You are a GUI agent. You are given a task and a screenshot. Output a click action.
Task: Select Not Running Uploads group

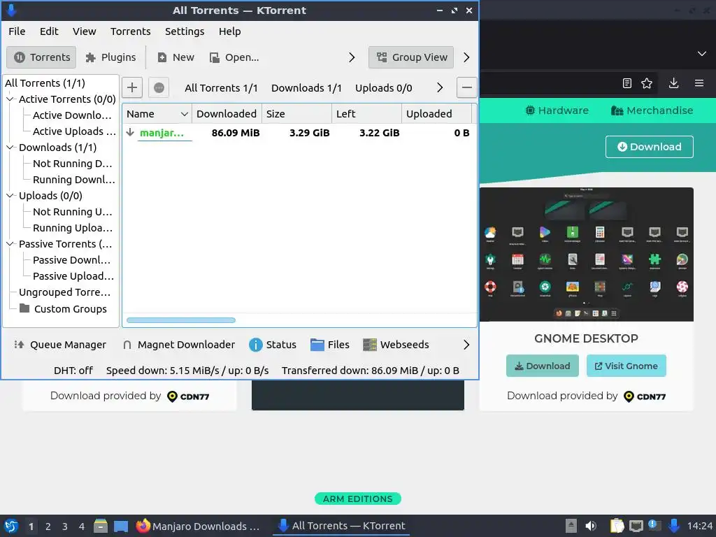point(72,211)
